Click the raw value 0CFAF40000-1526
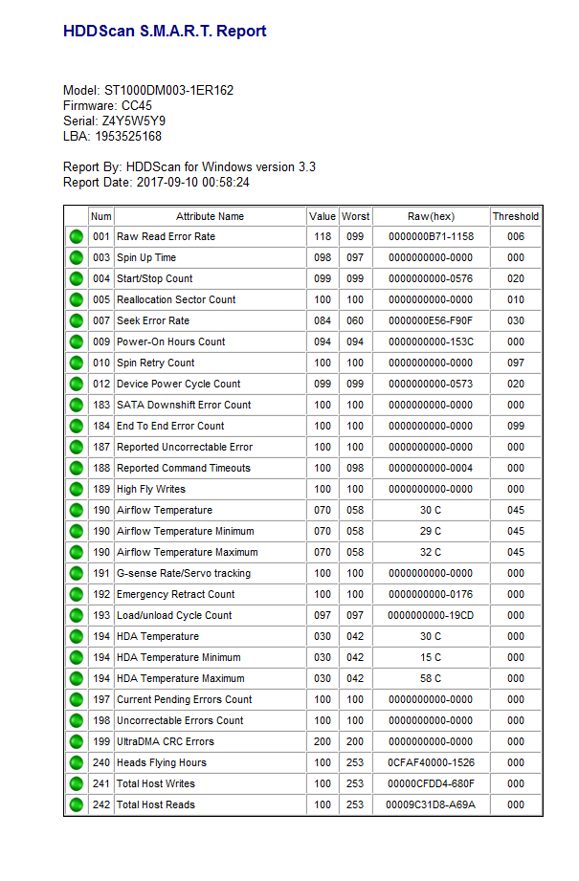This screenshot has height=881, width=579. [x=432, y=762]
